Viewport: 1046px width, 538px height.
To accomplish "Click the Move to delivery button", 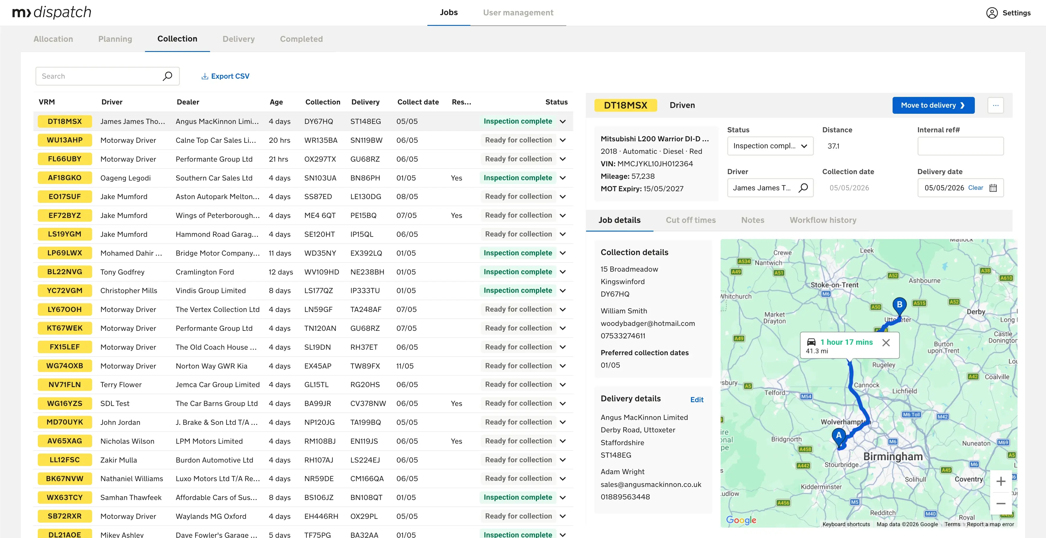I will [x=934, y=105].
